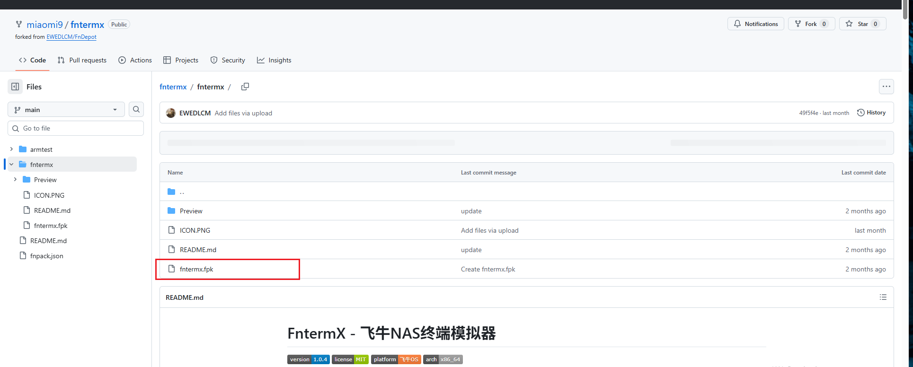
Task: Open README.md in the file list
Action: pyautogui.click(x=198, y=250)
